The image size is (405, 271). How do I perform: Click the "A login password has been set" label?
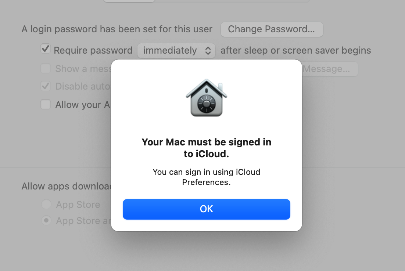coord(117,29)
